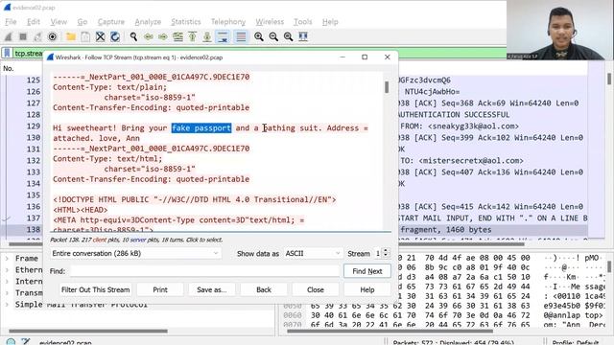614x345 pixels.
Task: Open the Tools menu
Action: 303,22
